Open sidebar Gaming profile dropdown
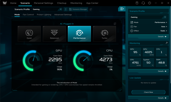 point(148,17)
